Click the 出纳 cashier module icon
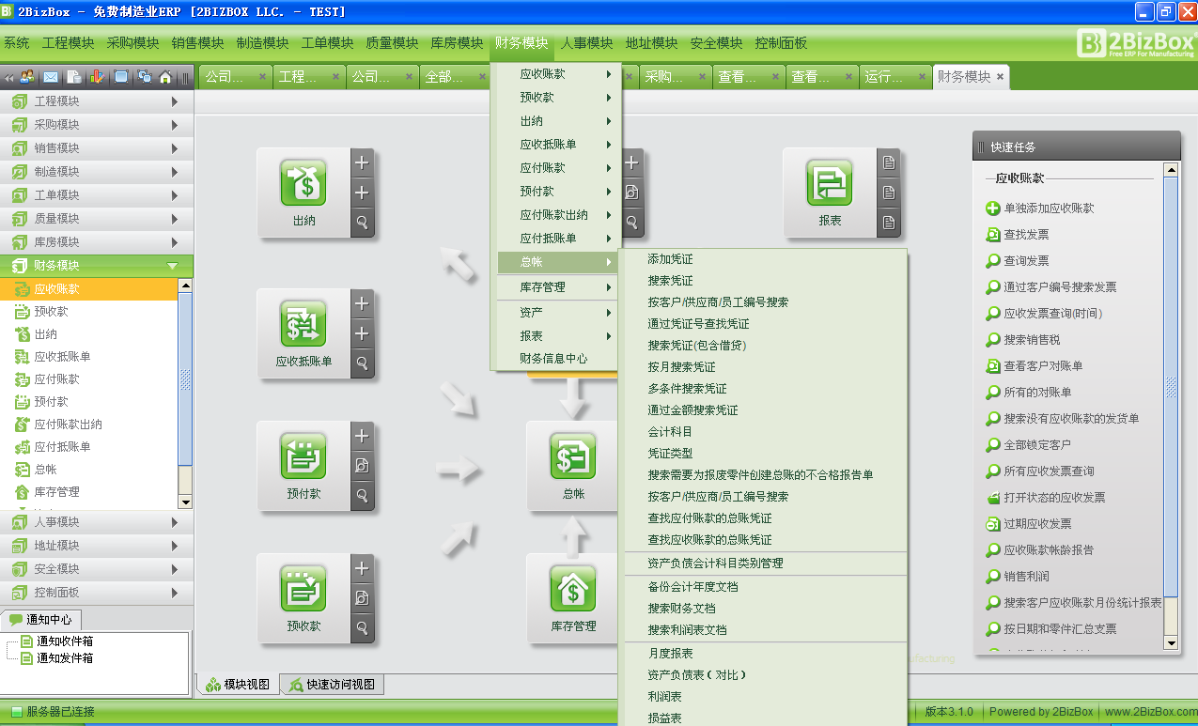Screen dimensions: 1198x726 [x=303, y=183]
